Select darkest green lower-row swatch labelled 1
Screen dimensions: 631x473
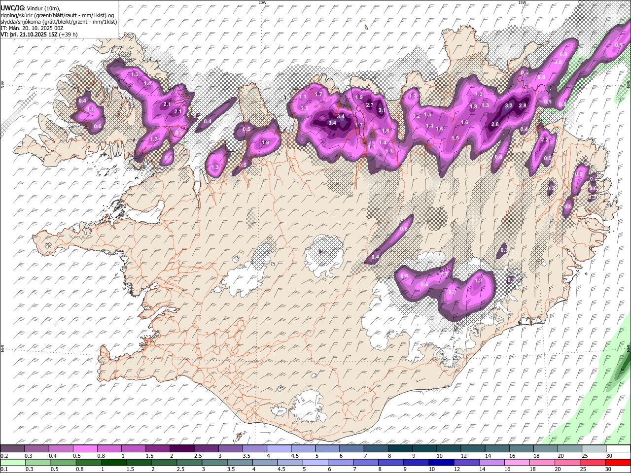pyautogui.click(x=114, y=462)
